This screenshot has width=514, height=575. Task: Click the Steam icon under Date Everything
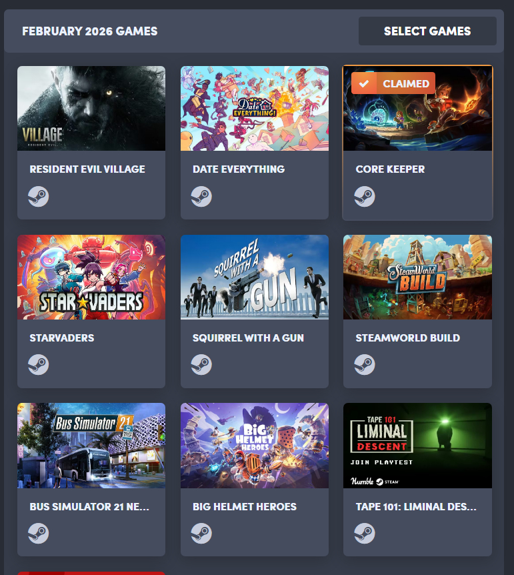pyautogui.click(x=201, y=197)
